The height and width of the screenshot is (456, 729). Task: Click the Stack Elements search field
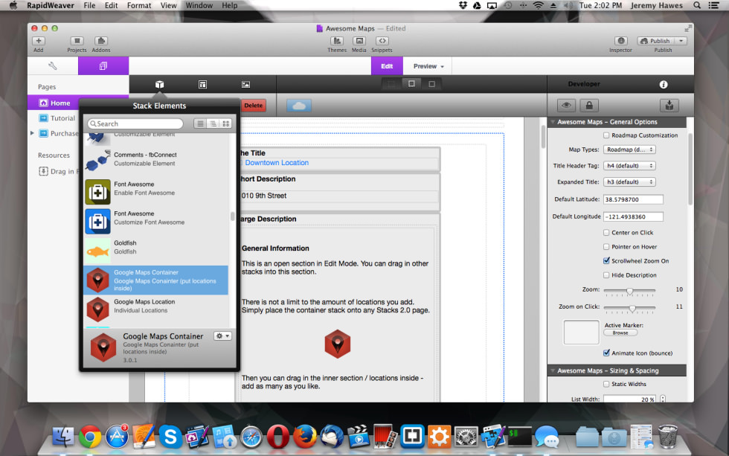(x=135, y=123)
